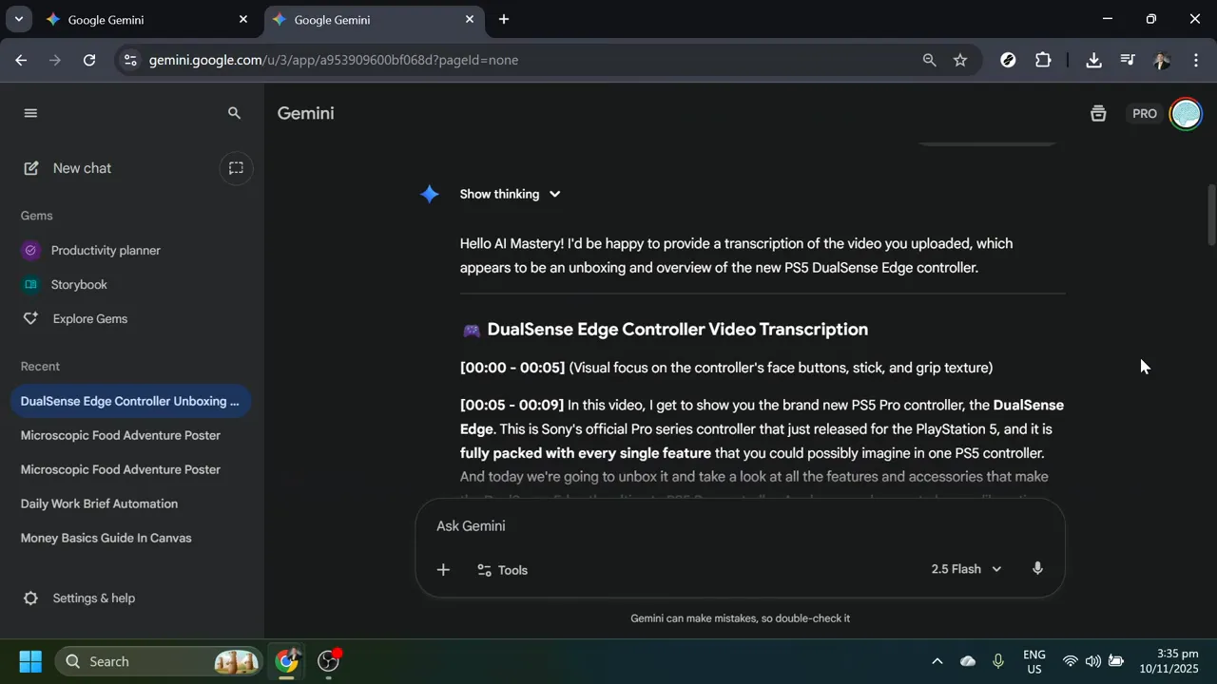
Task: Open the Tools menu
Action: pos(502,570)
